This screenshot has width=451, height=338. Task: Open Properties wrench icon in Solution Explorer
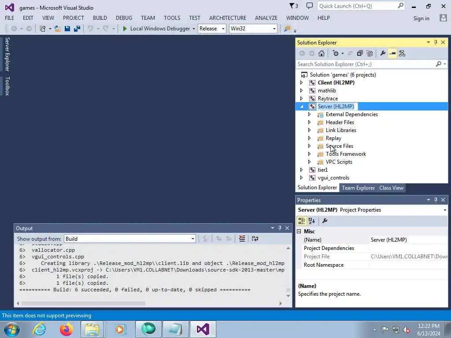383,53
